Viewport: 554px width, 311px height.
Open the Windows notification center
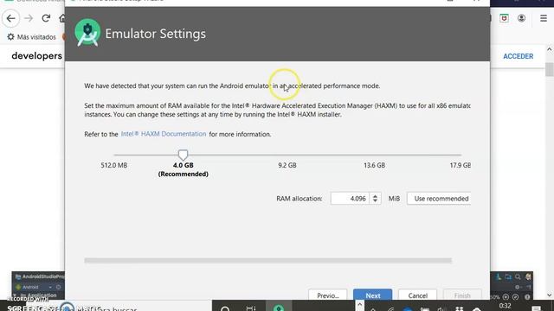pyautogui.click(x=537, y=308)
